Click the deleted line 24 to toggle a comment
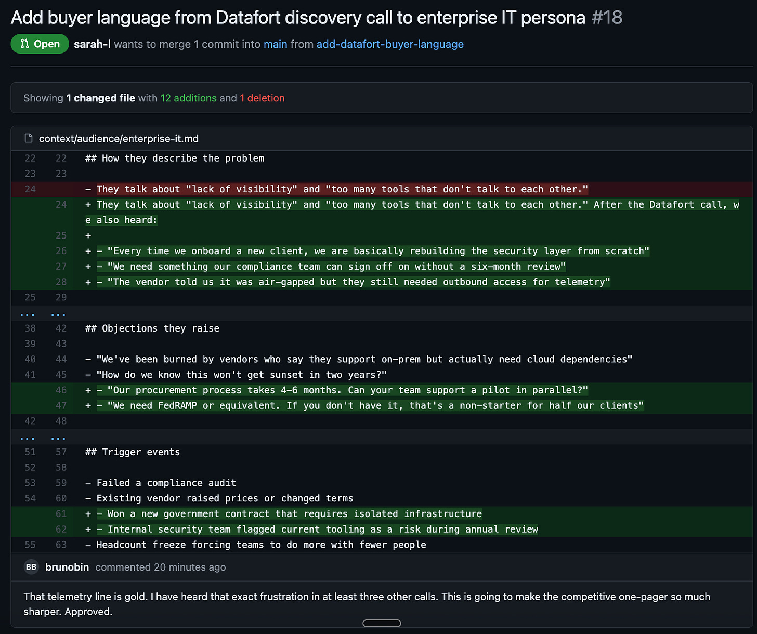Viewport: 757px width, 634px height. (x=30, y=189)
